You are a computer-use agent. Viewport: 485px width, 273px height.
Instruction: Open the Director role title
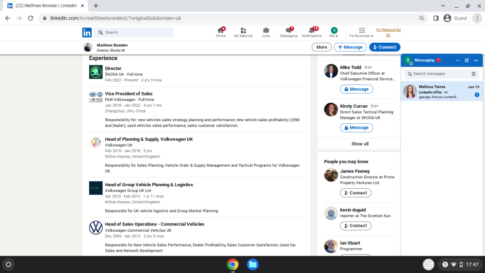click(113, 68)
